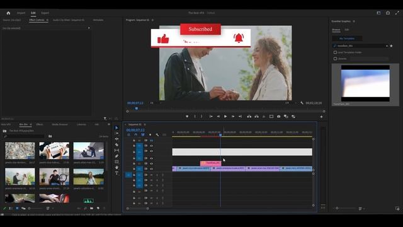This screenshot has height=227, width=403.
Task: Enable the Local Templates Folder checkbox
Action: pyautogui.click(x=335, y=52)
